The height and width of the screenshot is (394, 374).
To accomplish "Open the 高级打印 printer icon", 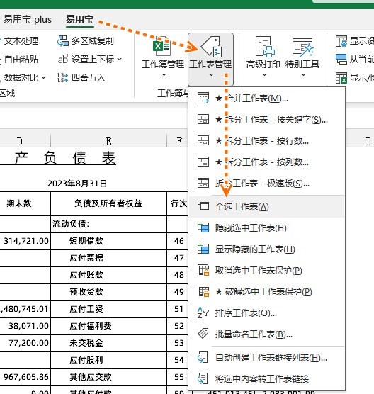I will coord(265,47).
